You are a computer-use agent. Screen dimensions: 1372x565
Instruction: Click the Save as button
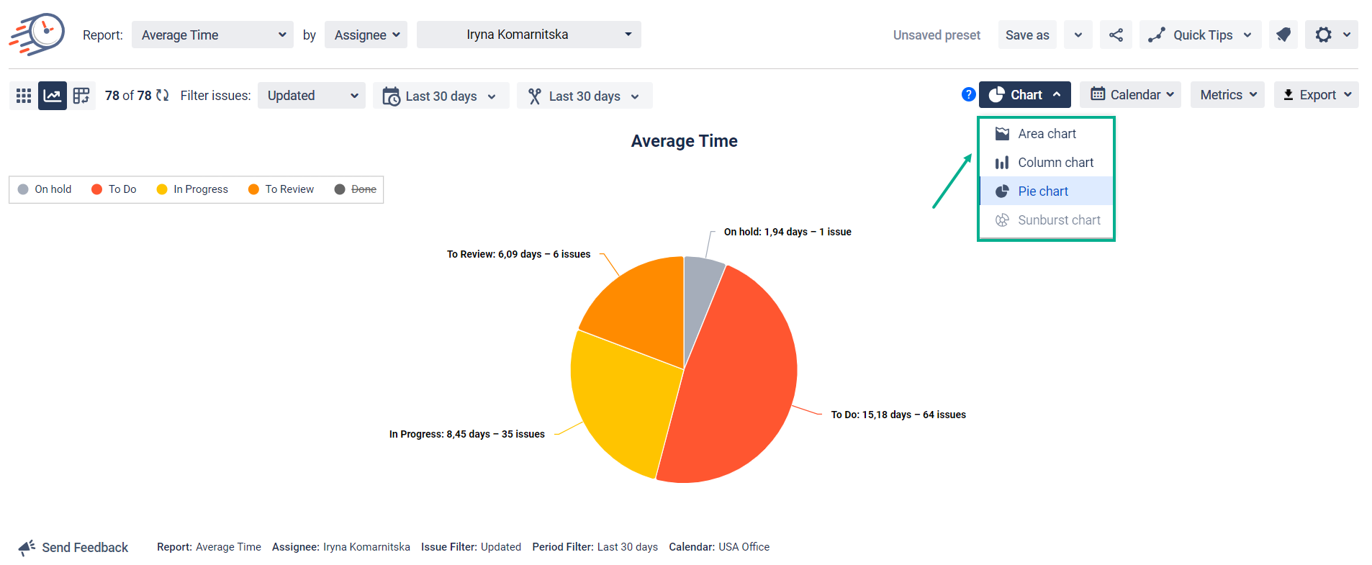tap(1026, 35)
